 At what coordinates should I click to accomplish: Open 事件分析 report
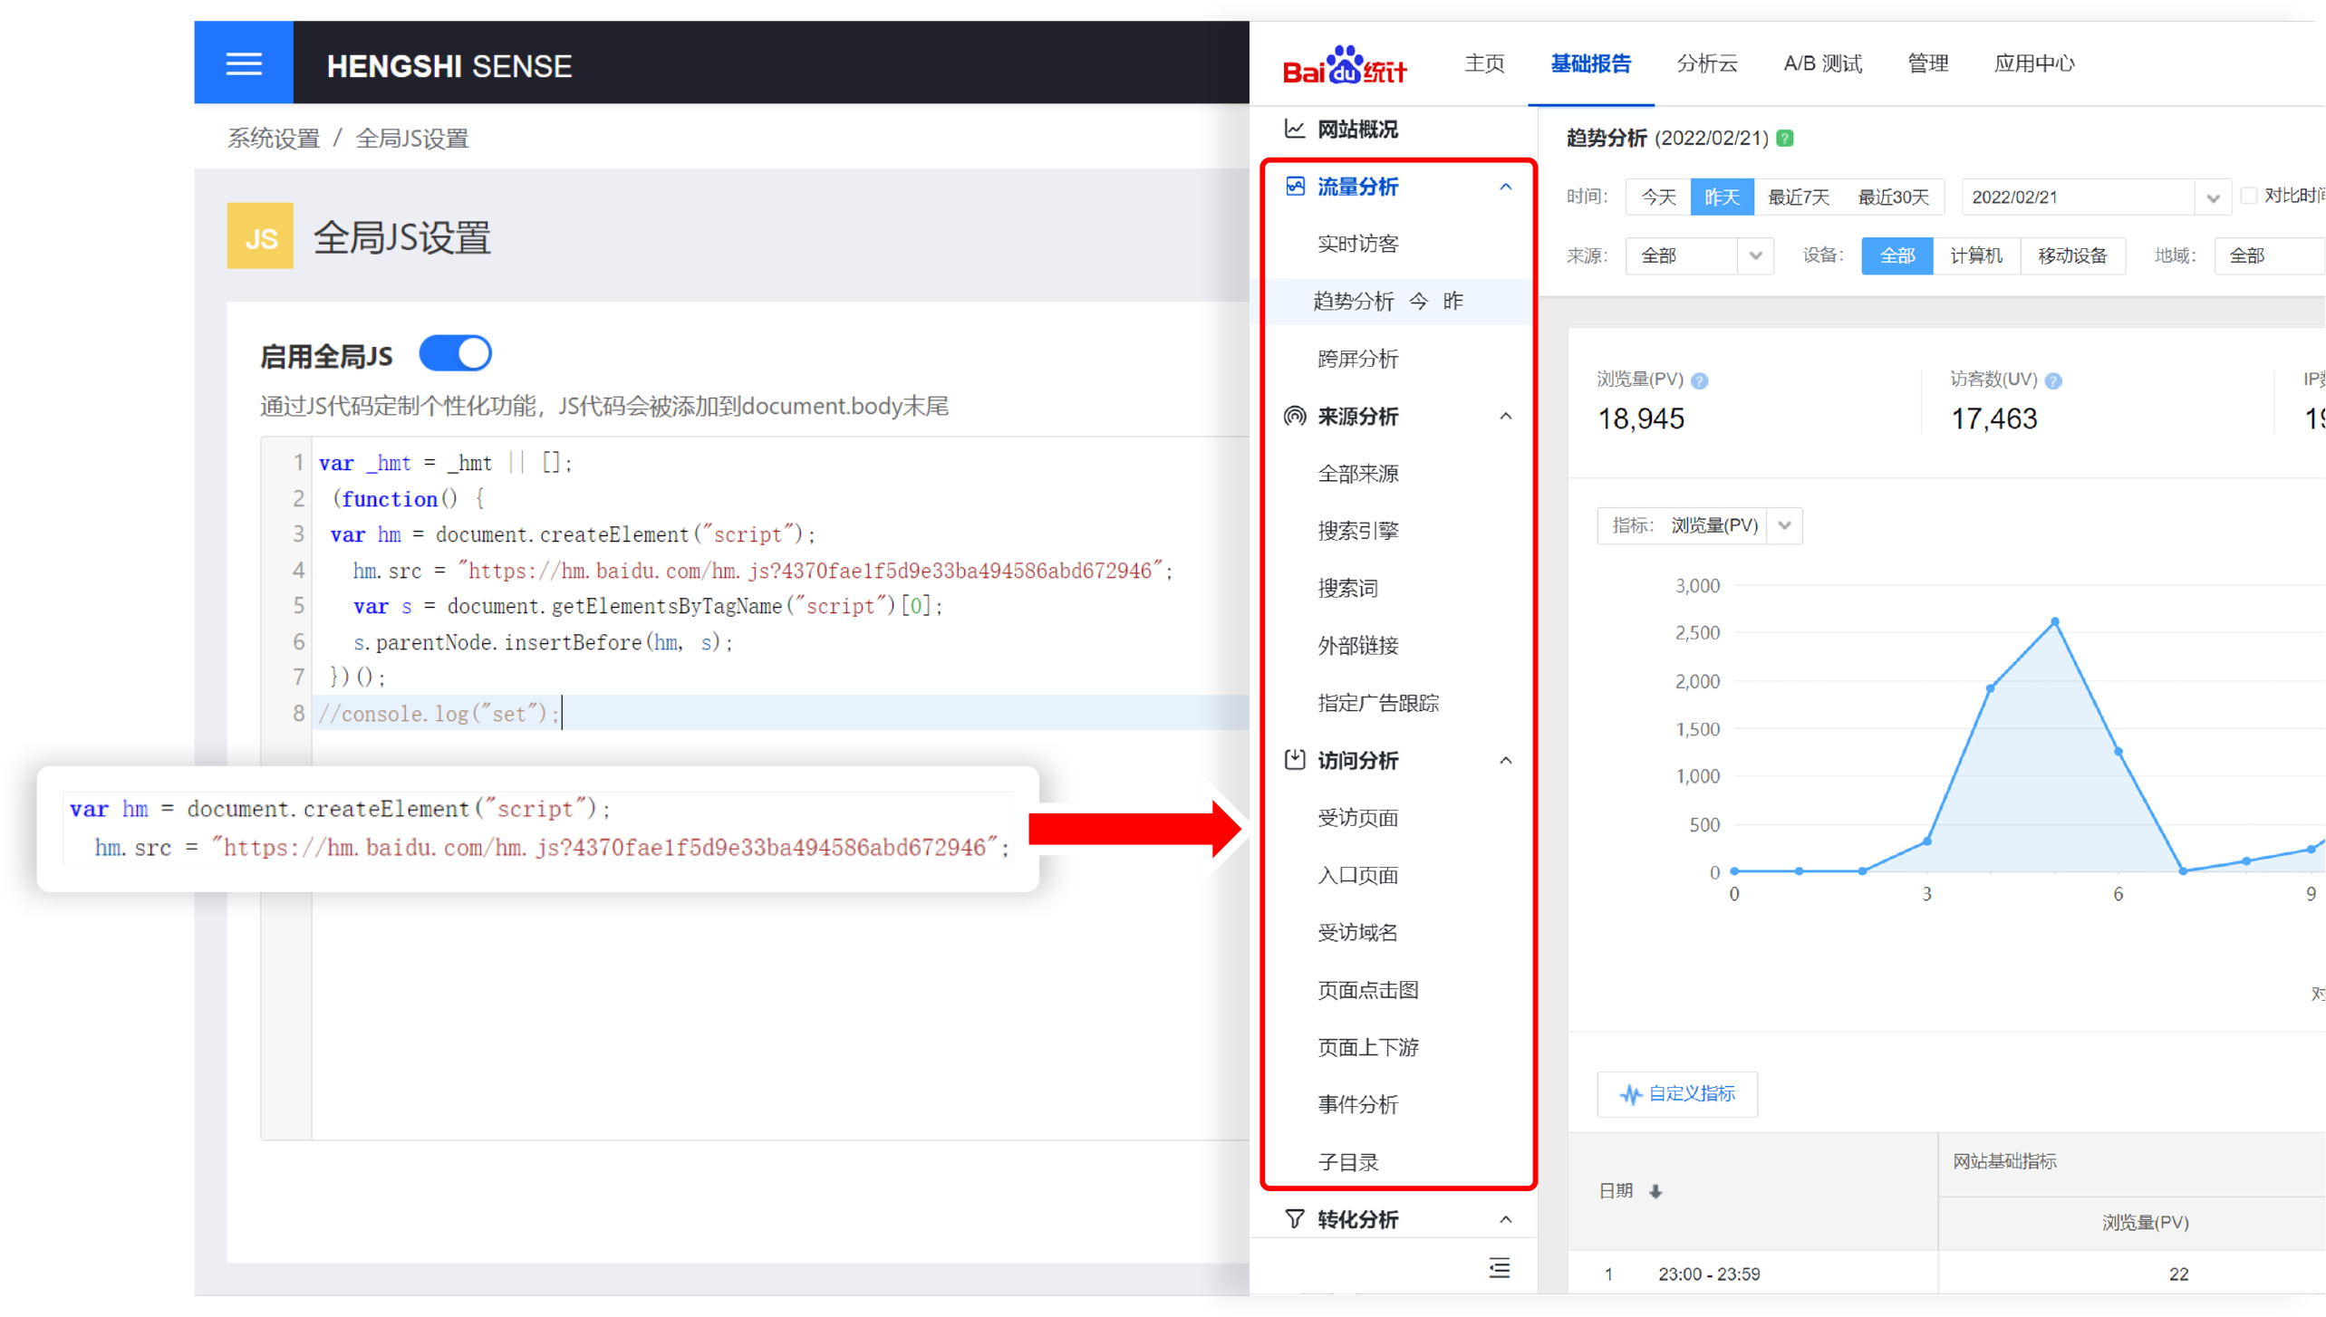tap(1356, 1104)
